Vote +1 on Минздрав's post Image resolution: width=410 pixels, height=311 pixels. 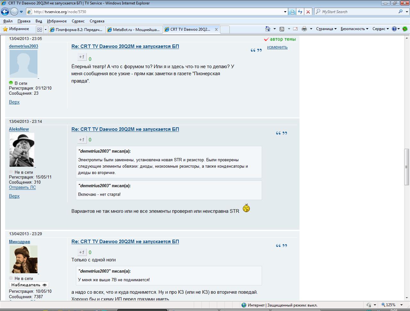click(x=82, y=252)
